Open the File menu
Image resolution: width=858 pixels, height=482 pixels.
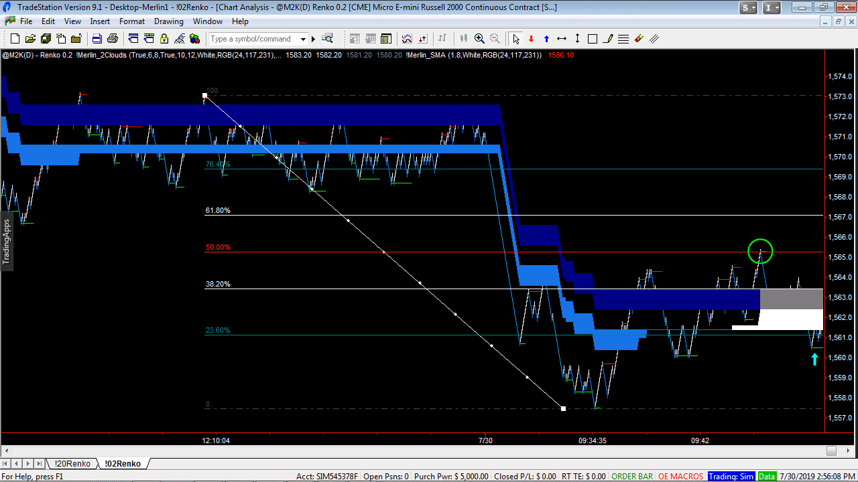point(26,21)
